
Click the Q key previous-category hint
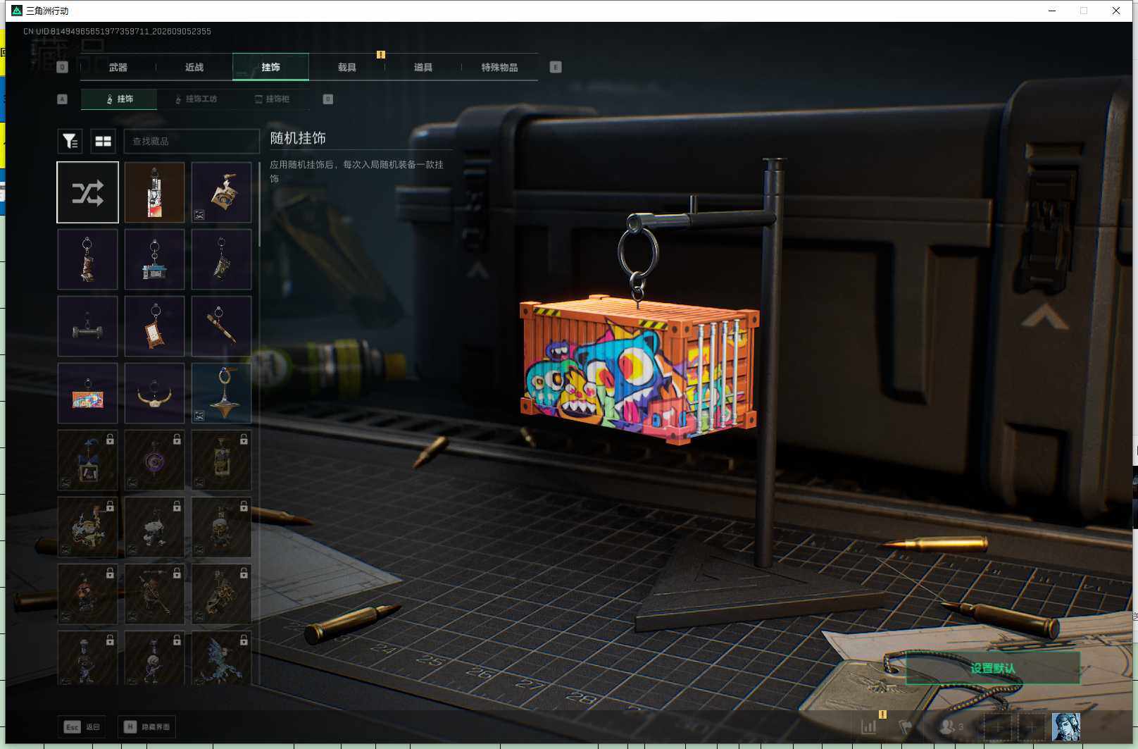[63, 68]
